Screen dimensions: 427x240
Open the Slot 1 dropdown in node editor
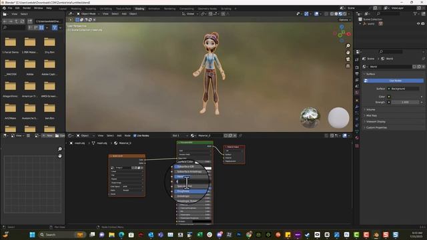[179, 135]
